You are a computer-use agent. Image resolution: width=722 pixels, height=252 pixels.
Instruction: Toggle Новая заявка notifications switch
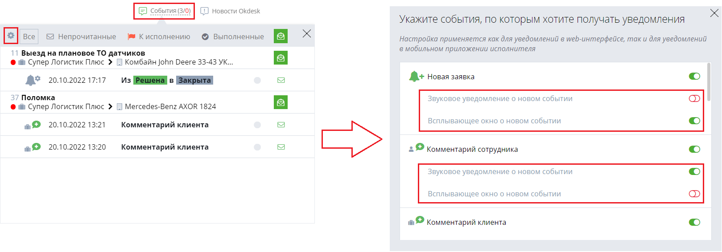(x=694, y=76)
